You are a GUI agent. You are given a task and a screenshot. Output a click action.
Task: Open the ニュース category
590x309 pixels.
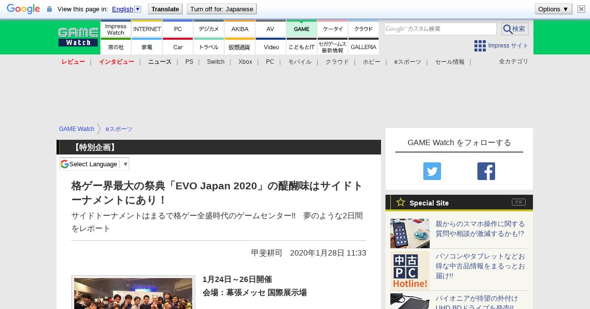(160, 62)
